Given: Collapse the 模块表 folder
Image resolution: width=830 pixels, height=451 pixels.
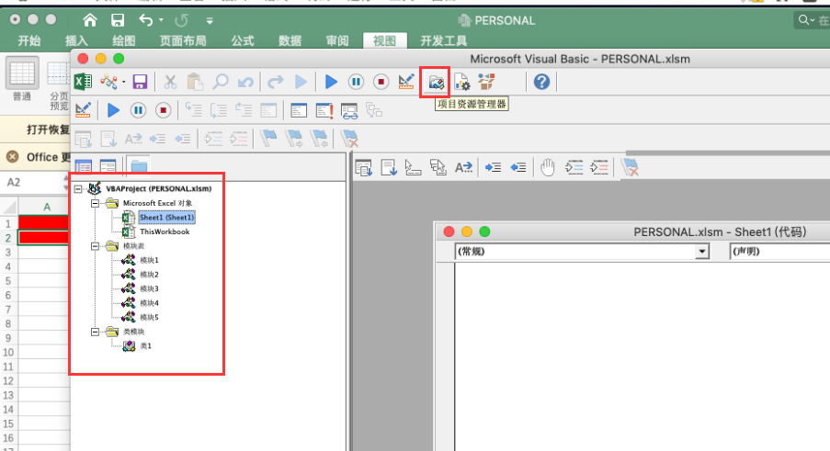Looking at the screenshot, I should tap(95, 246).
